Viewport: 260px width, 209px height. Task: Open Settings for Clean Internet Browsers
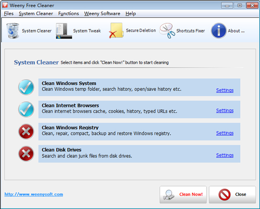[x=225, y=110]
